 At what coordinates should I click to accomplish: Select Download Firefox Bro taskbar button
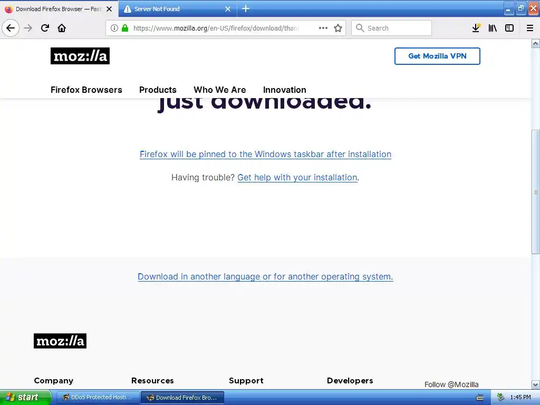(182, 398)
